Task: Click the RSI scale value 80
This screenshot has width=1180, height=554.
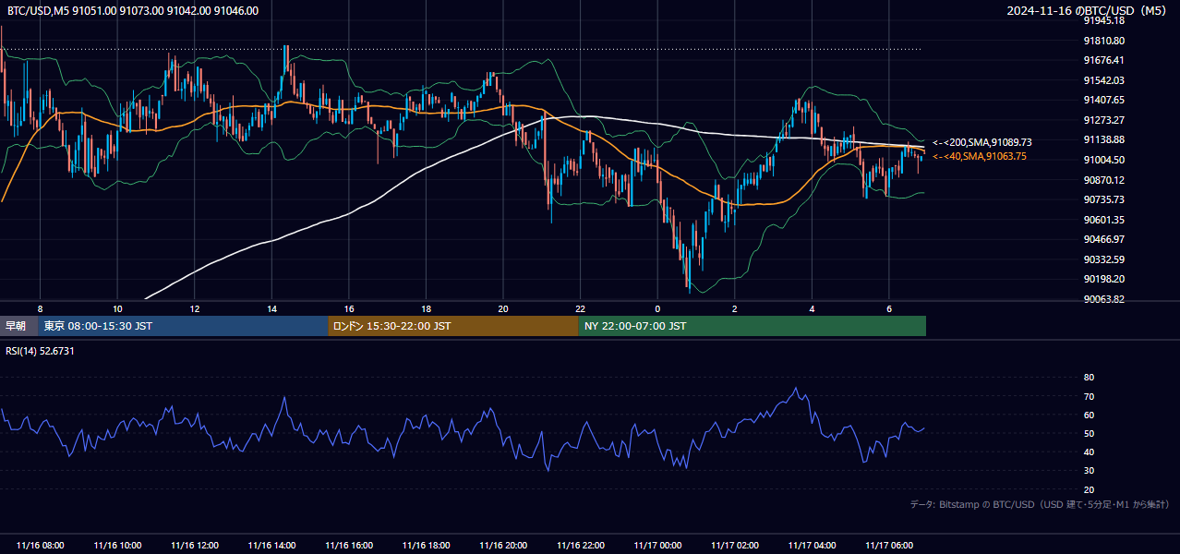Action: click(1089, 378)
